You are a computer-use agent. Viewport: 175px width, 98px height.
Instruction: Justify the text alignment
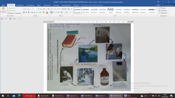[59, 12]
